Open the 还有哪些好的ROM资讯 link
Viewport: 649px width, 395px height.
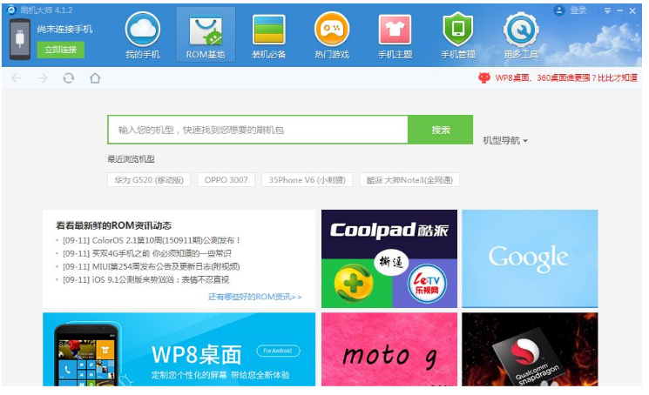pyautogui.click(x=254, y=297)
